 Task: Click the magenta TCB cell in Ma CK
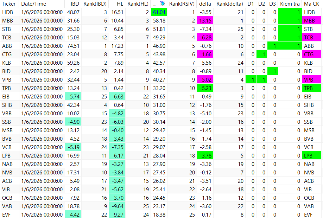(x=312, y=38)
